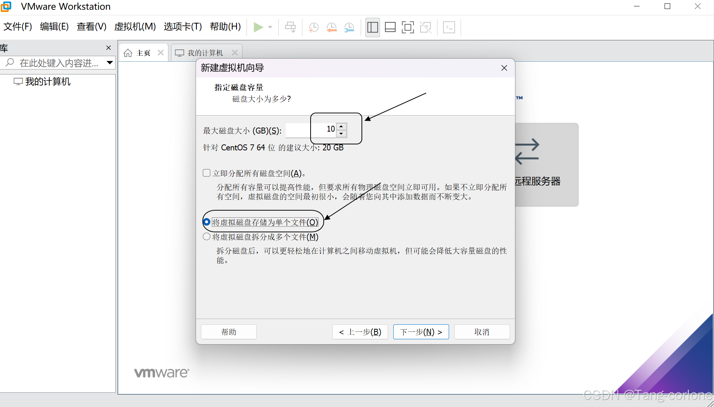Expand the library search filter dropdown

pyautogui.click(x=110, y=63)
